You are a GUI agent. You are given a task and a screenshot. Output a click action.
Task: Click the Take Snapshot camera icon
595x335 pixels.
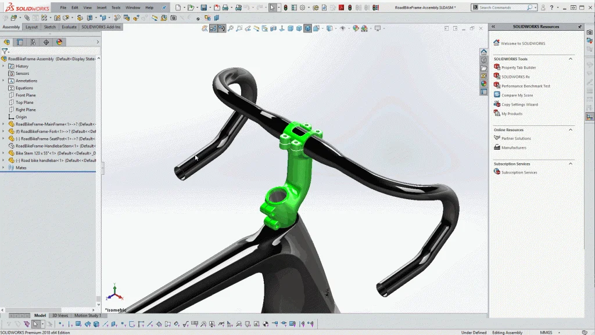[173, 17]
